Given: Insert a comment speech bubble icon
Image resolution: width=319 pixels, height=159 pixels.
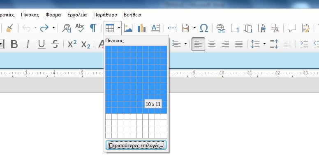Looking at the screenshot, I should point(292,28).
